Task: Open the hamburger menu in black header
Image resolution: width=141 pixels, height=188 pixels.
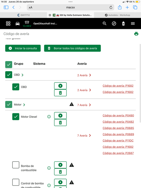Action: [133, 23]
